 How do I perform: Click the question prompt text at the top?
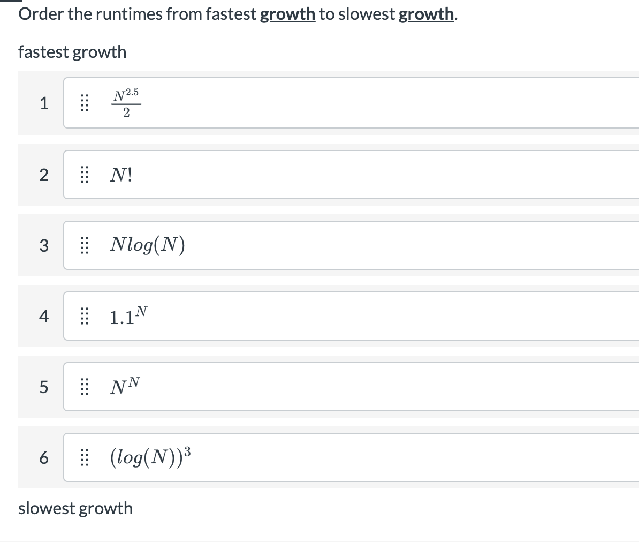coord(214,13)
